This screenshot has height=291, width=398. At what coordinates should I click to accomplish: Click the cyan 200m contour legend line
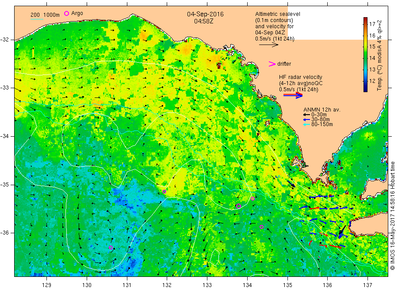tap(37, 19)
